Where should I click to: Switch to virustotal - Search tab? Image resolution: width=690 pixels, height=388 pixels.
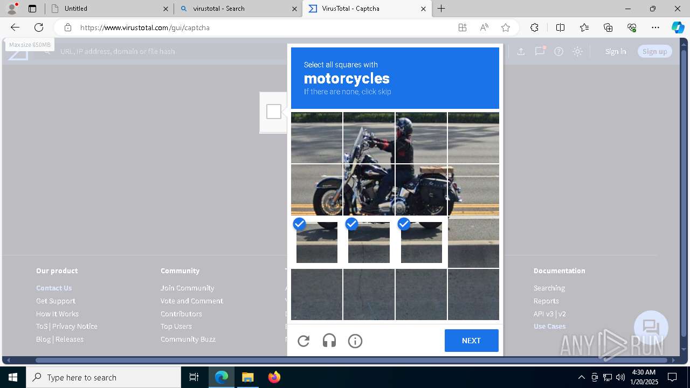[238, 9]
